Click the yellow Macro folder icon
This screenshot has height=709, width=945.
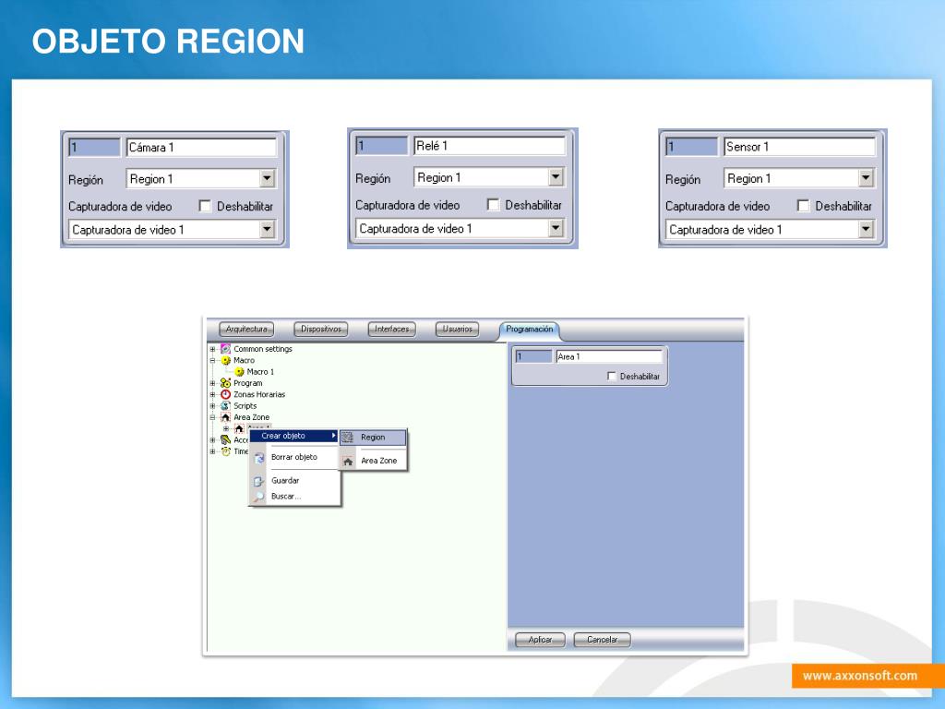coord(225,361)
